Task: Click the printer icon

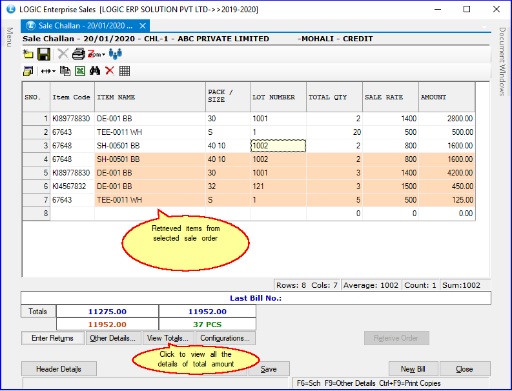Action: point(78,54)
